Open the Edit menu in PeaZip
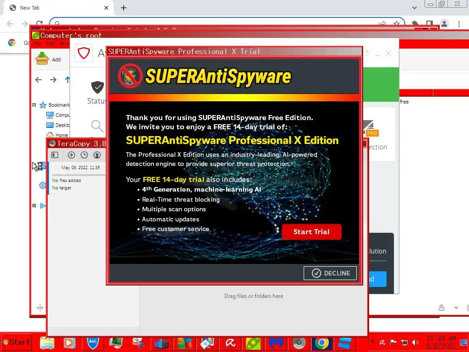The image size is (469, 352). (50, 44)
